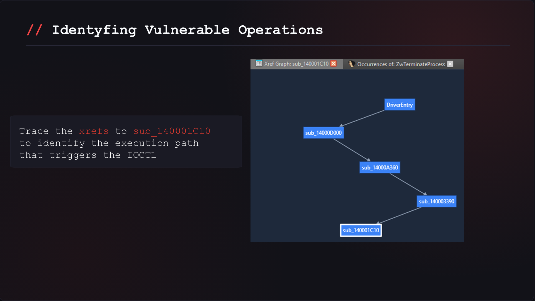
Task: Click the 'Identyfing Vulnerable Operations' slide title
Action: point(187,30)
